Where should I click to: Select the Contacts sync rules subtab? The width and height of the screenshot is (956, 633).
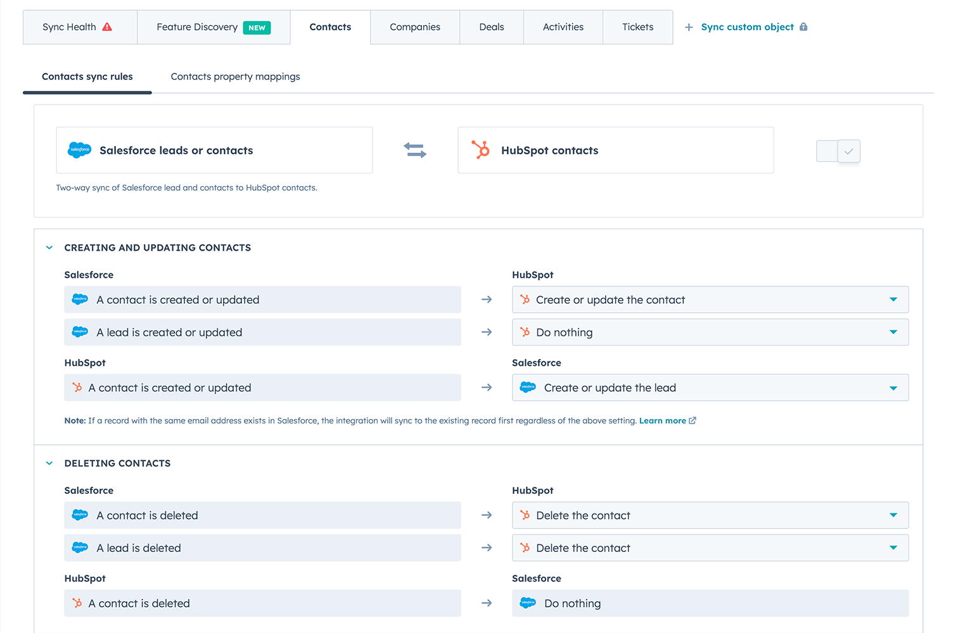coord(87,77)
